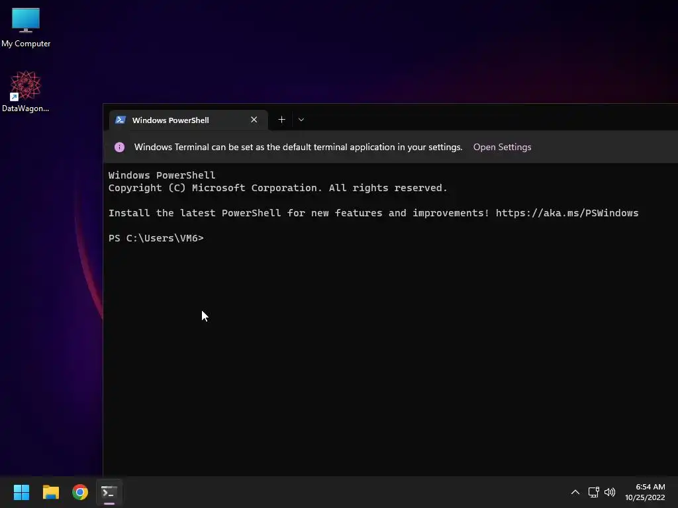The image size is (678, 508).
Task: Select the DataWagon desktop shortcut
Action: coord(26,91)
